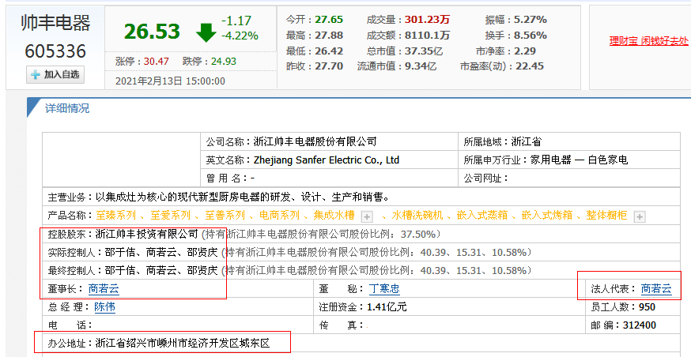Open the 嵌入式蒸箱 product link
This screenshot has width=691, height=357.
click(x=481, y=216)
